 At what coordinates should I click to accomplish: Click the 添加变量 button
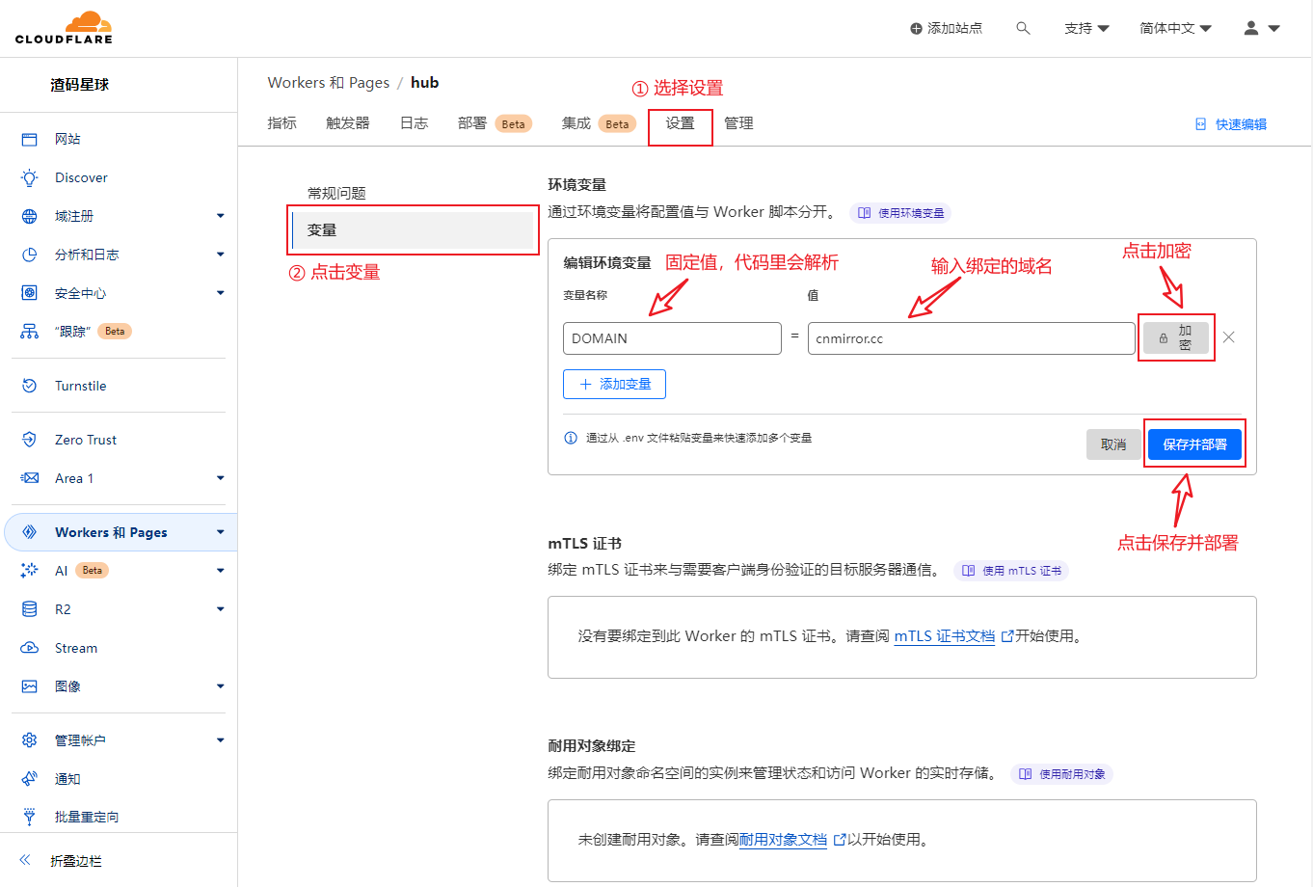[x=614, y=384]
